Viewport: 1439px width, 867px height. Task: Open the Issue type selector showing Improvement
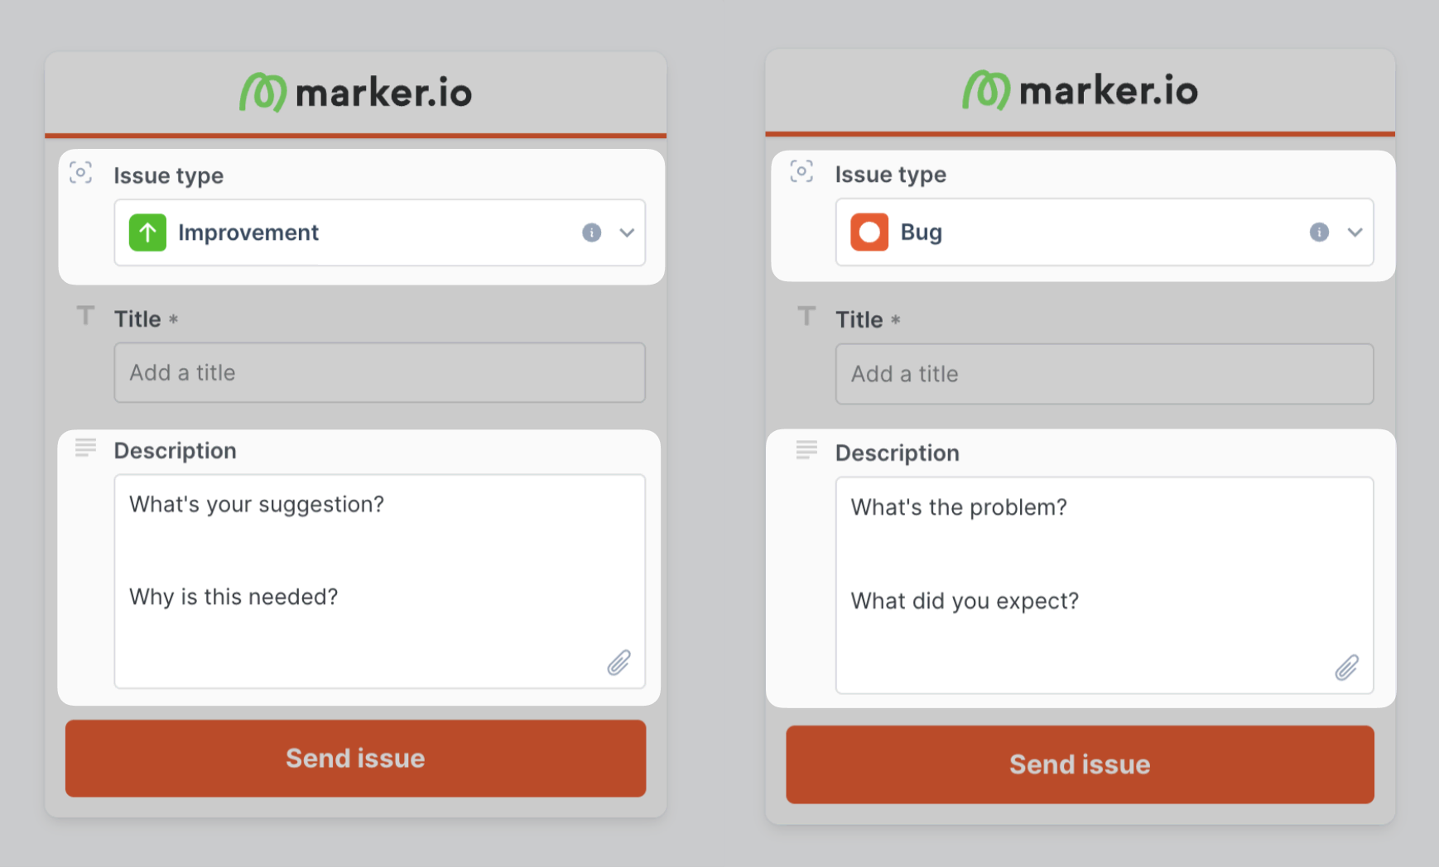pyautogui.click(x=380, y=232)
